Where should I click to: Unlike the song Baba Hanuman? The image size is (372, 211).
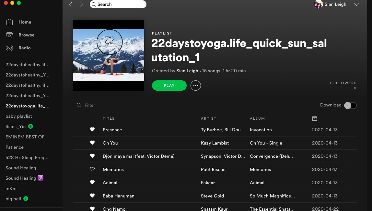(x=92, y=196)
